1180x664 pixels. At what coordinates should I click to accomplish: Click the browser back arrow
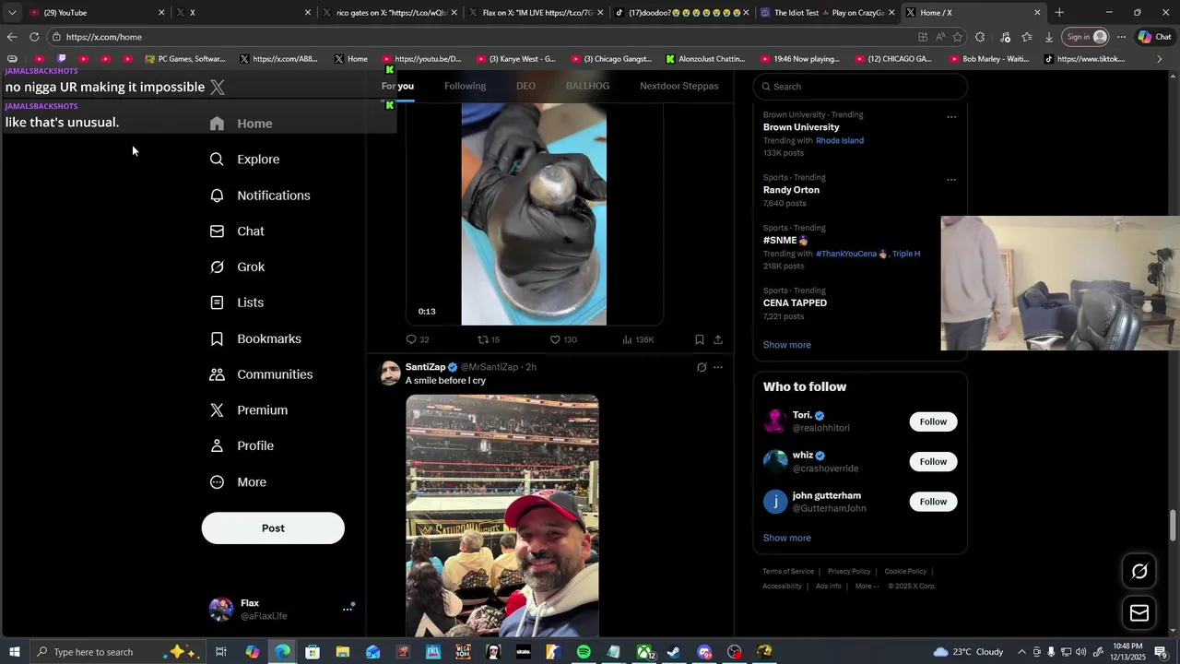point(11,37)
